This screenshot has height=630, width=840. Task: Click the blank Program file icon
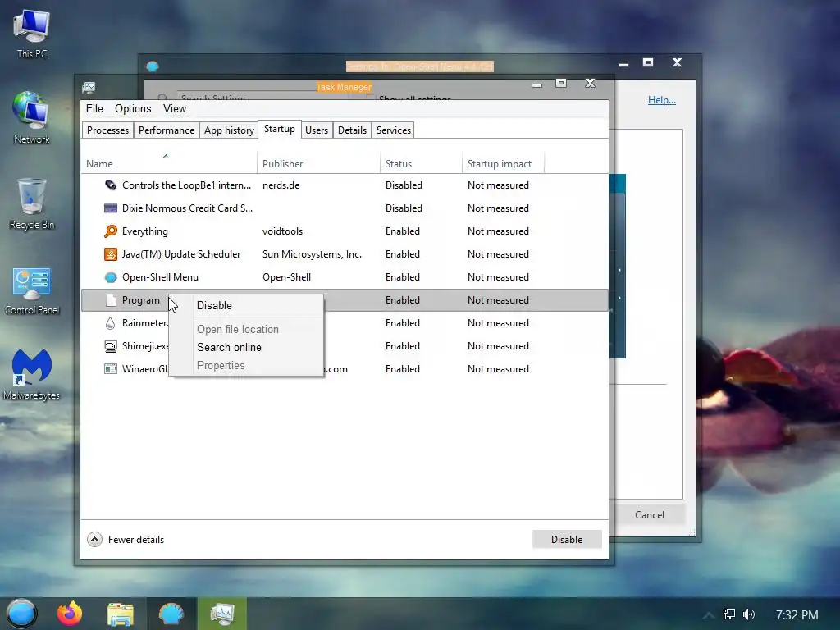(x=111, y=300)
